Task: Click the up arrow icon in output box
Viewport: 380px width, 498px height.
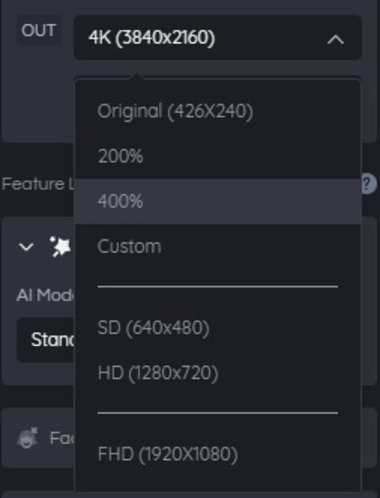Action: 336,39
